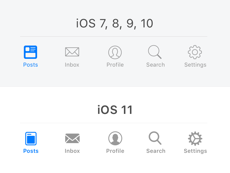Select the bold Posts icon in the iOS 11 bar
This screenshot has width=230, height=173.
(x=31, y=138)
